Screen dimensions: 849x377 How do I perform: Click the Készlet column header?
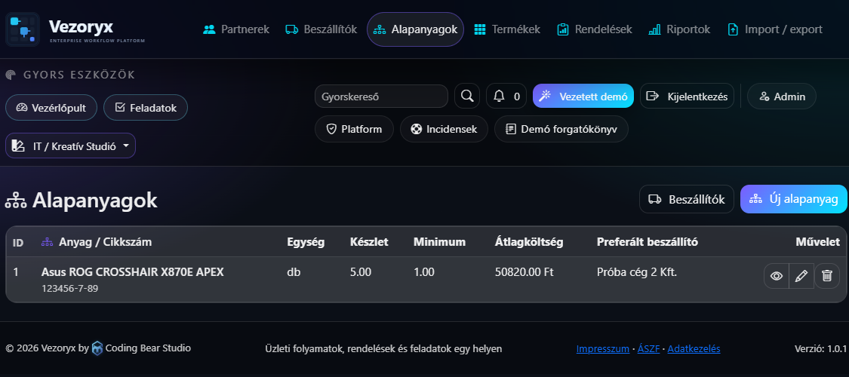(x=369, y=242)
